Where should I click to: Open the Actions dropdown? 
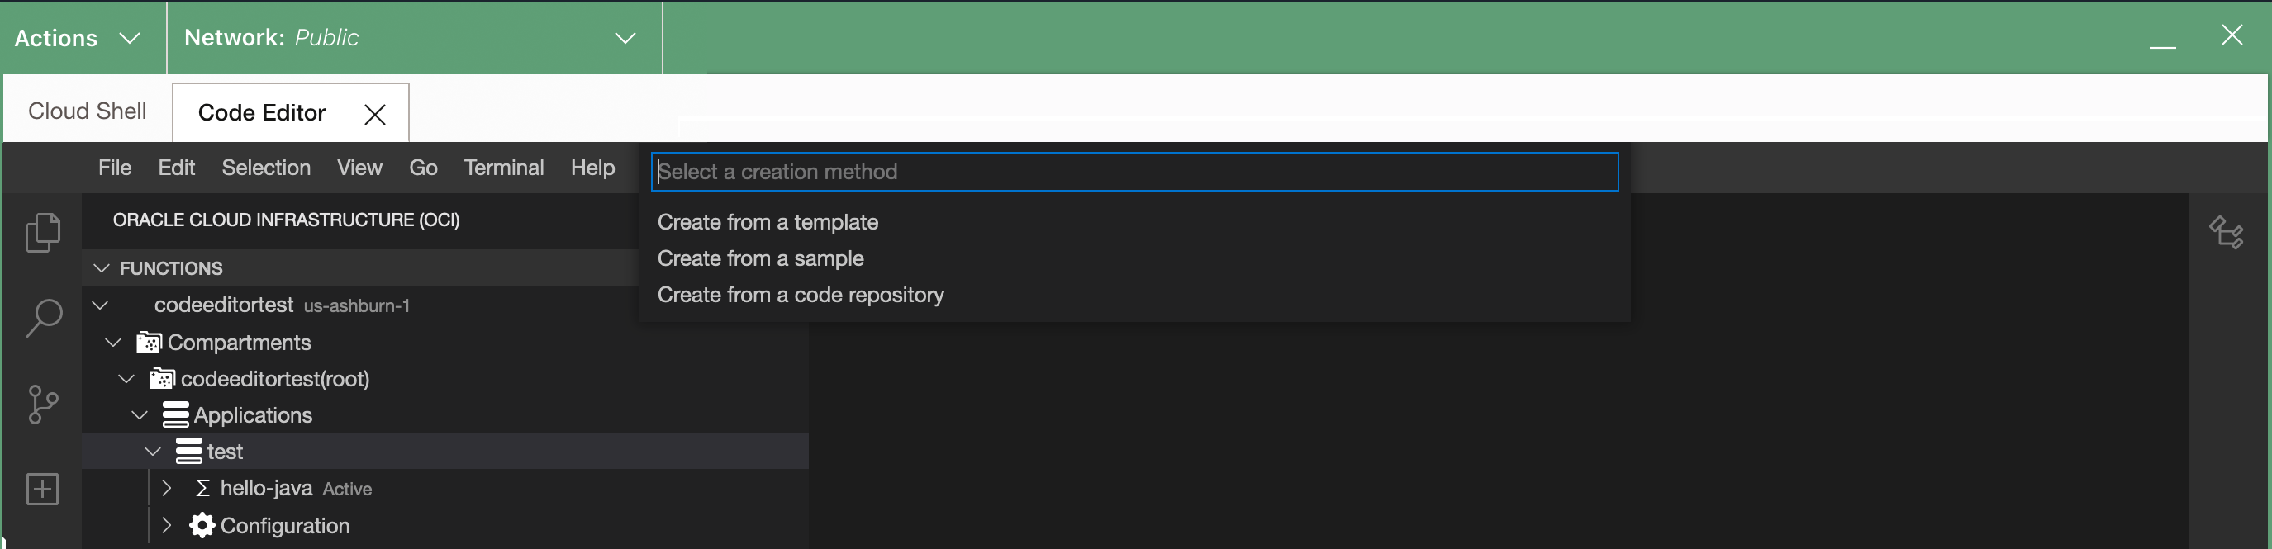click(x=78, y=37)
